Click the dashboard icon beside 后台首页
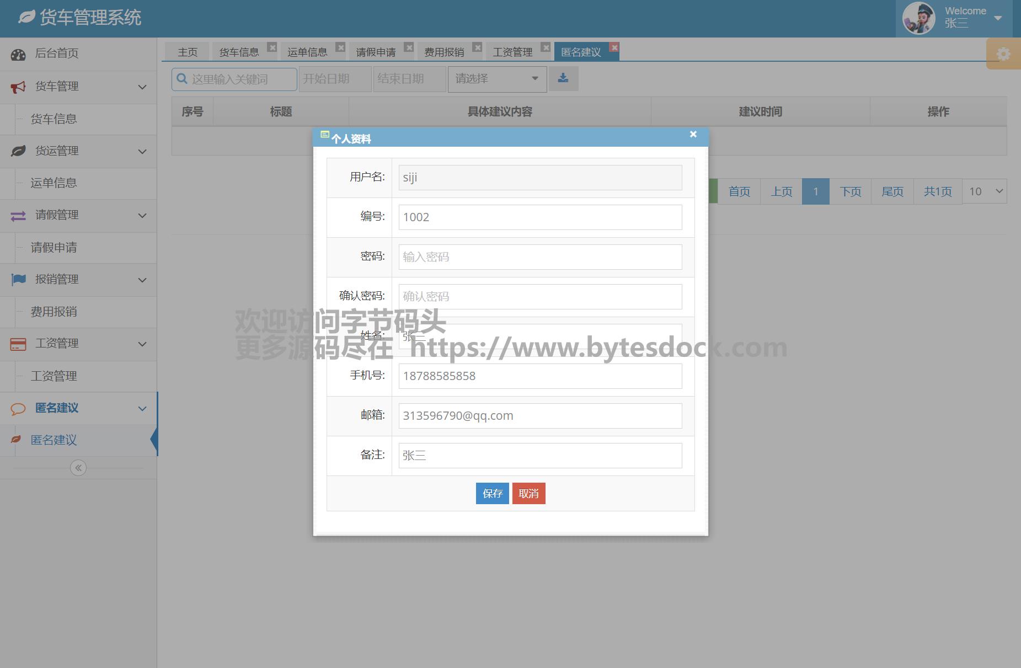 coord(18,54)
